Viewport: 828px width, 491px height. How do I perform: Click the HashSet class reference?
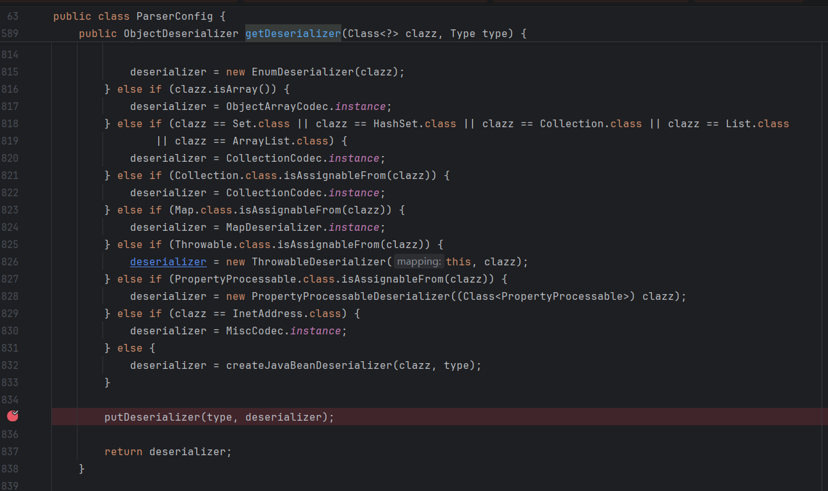click(x=395, y=123)
